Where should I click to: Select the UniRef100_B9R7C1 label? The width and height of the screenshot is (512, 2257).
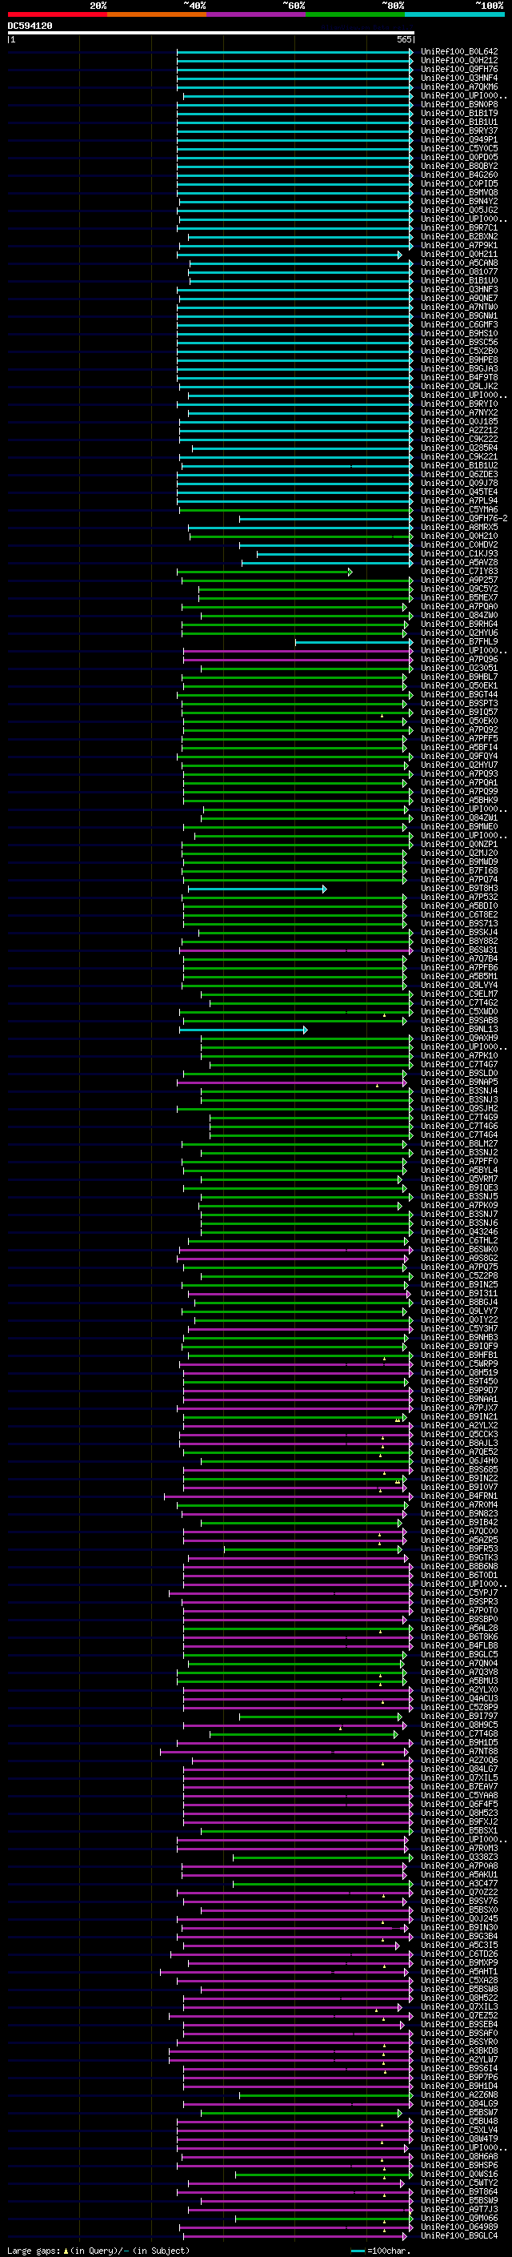[459, 228]
